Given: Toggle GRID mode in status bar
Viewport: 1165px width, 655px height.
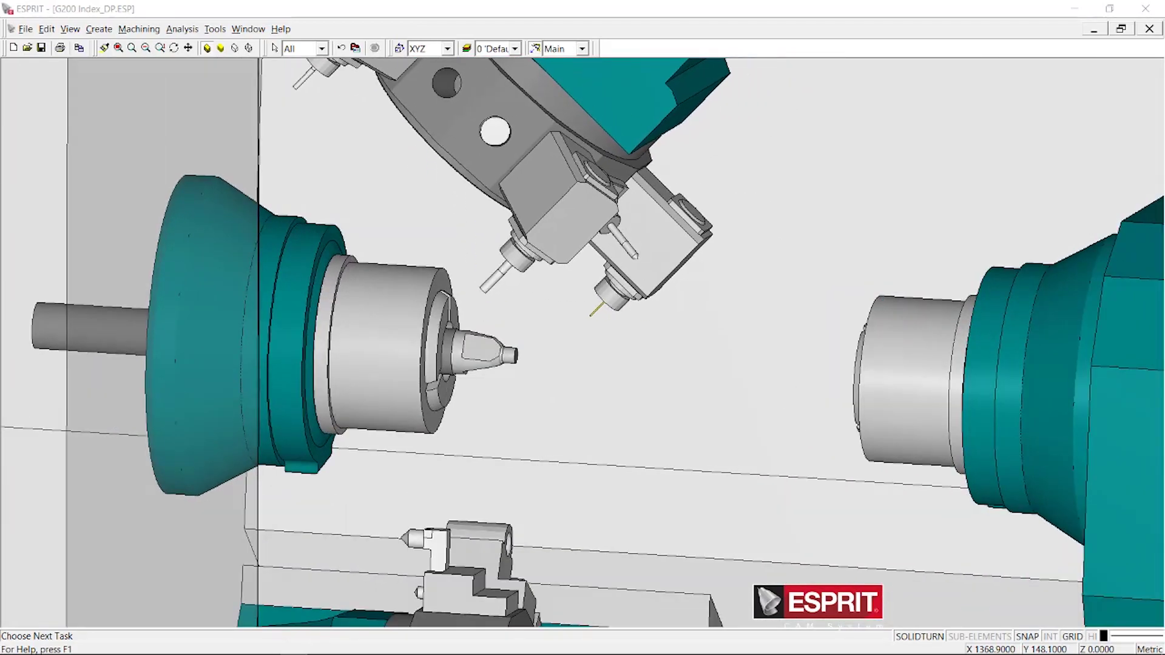Looking at the screenshot, I should 1072,636.
